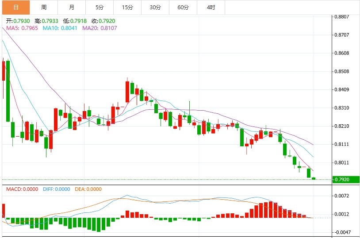The image size is (360, 238).
Task: Click the 0.8111 price axis label
Action: point(341,144)
